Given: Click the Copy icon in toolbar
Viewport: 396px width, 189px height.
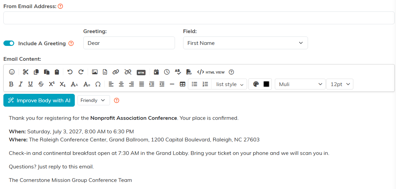Looking at the screenshot, I should point(36,72).
